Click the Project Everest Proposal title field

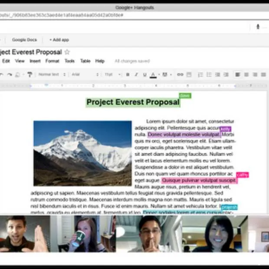click(31, 52)
